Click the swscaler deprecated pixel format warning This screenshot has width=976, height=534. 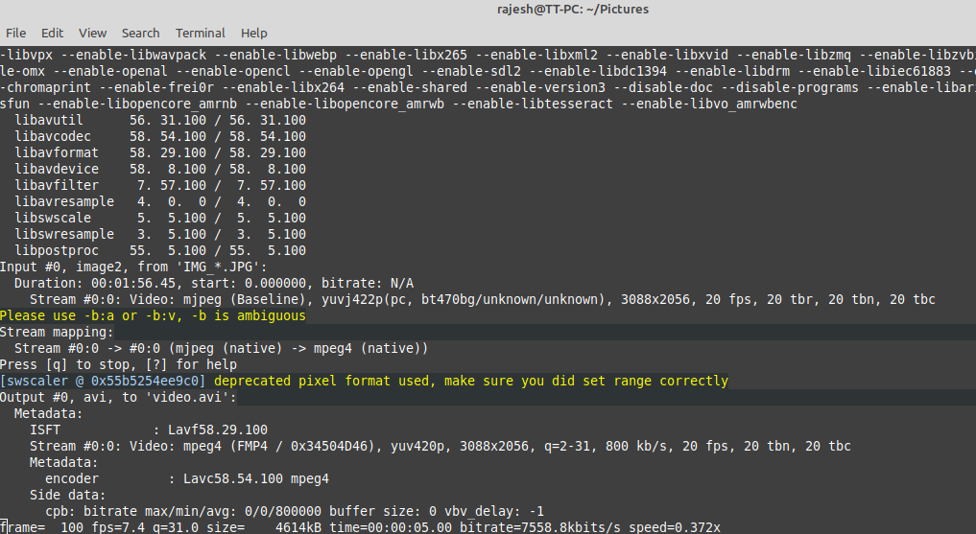pyautogui.click(x=364, y=381)
